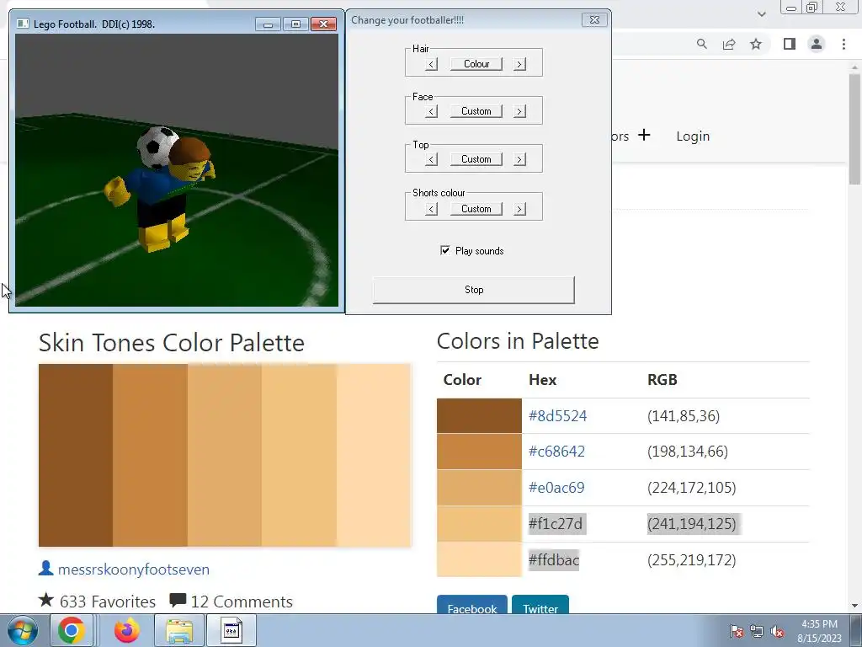Open the Windows Start menu
The image size is (862, 647).
click(x=23, y=630)
